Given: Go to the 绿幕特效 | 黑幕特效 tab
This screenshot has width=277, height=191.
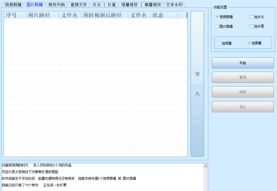Looking at the screenshot, I should click(x=141, y=5).
